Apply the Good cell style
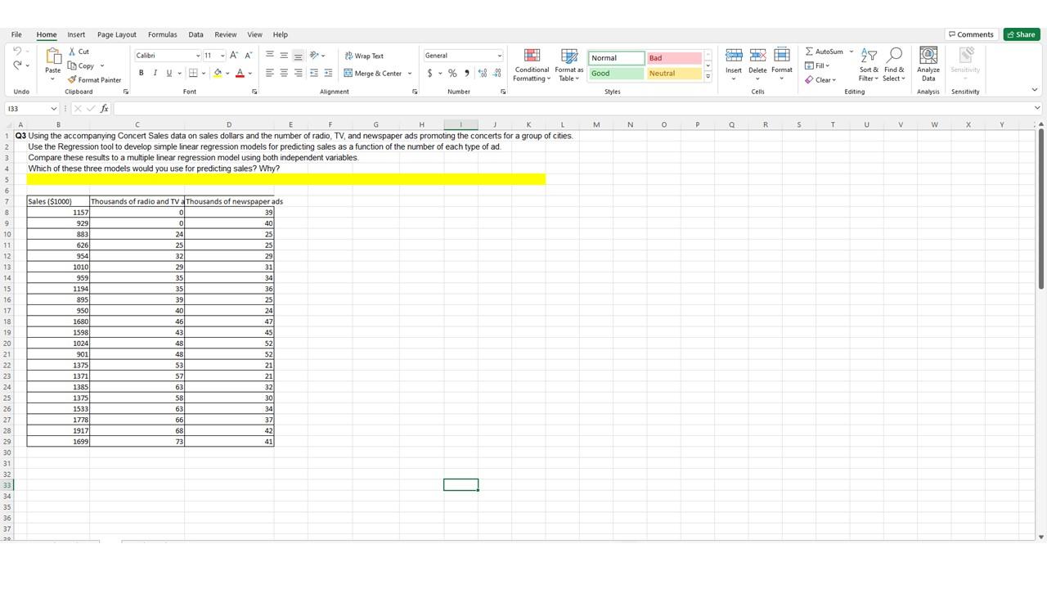Image resolution: width=1047 pixels, height=589 pixels. pyautogui.click(x=616, y=74)
